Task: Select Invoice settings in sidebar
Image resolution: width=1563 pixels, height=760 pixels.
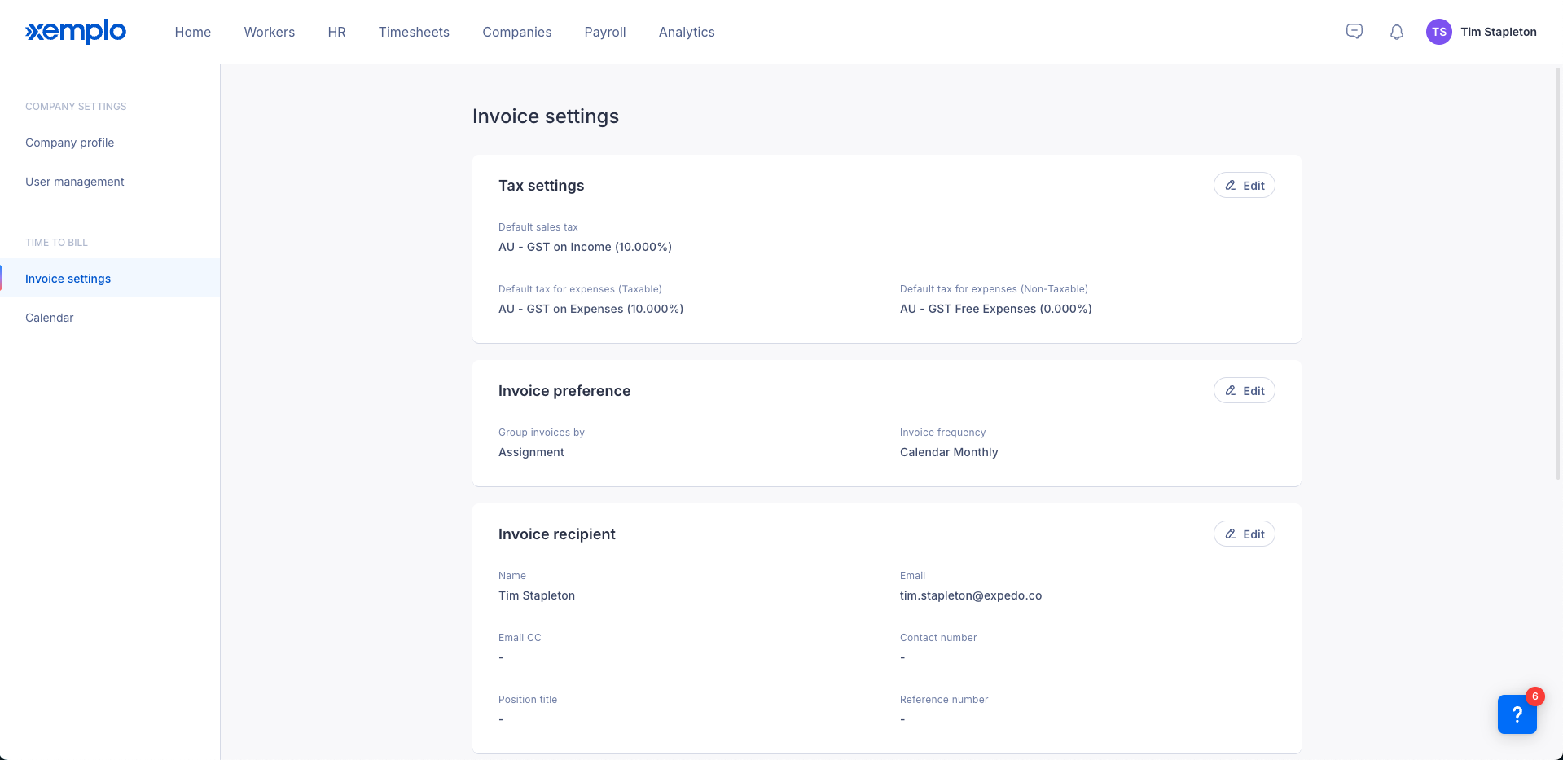Action: (x=68, y=279)
